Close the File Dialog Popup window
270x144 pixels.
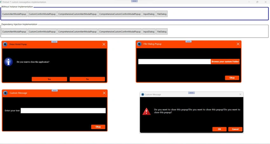[x=238, y=44]
